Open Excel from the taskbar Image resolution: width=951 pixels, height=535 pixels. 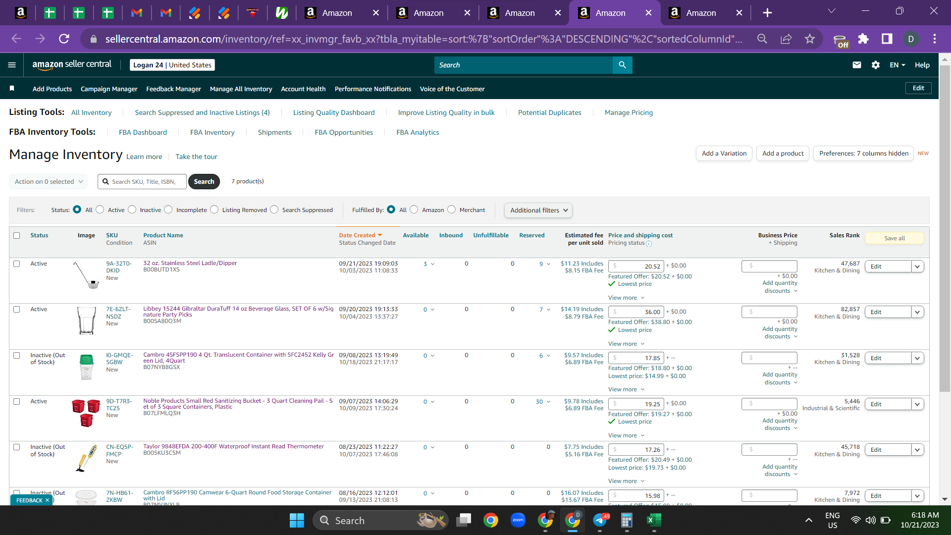click(654, 520)
